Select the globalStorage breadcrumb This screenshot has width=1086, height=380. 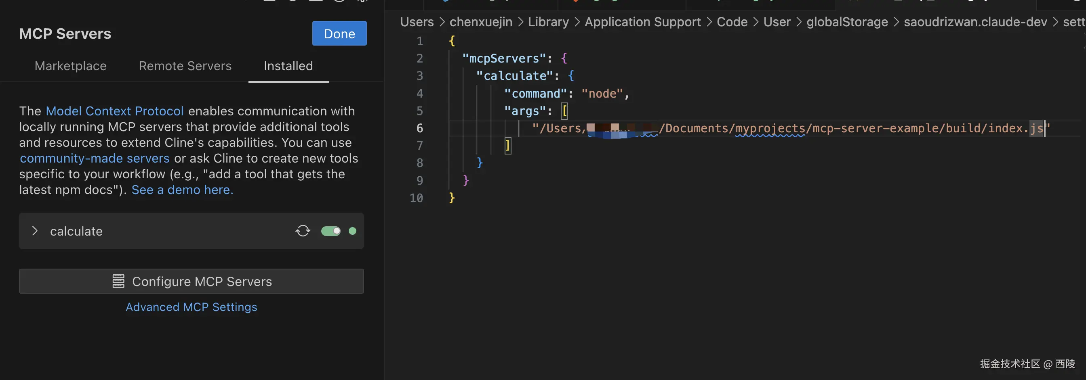pyautogui.click(x=847, y=22)
